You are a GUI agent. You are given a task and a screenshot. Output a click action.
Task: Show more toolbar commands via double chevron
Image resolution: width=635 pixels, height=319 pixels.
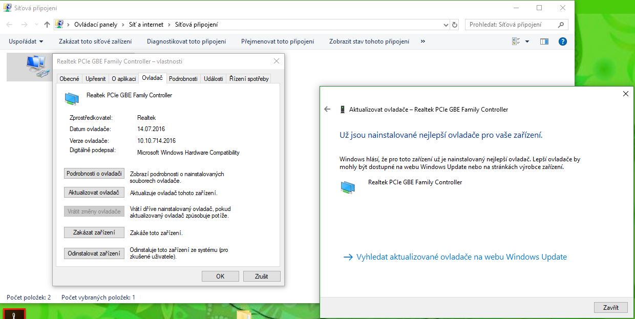(422, 41)
